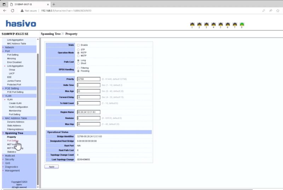Select STP operation mode
283x190 pixels.
tap(78, 50)
